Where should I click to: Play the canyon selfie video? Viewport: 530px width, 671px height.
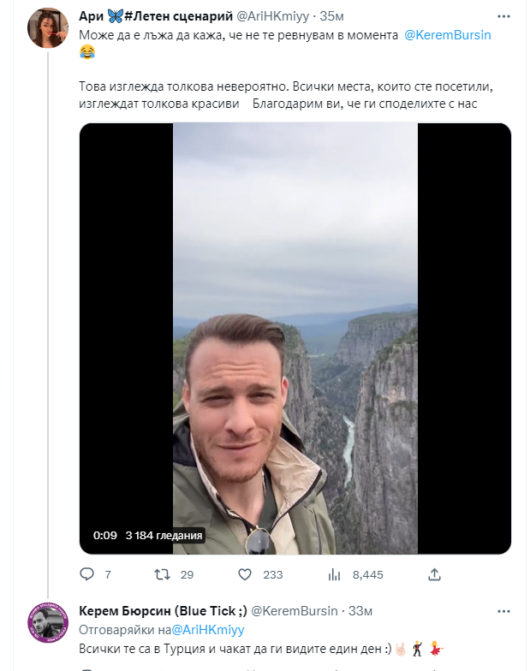click(295, 338)
